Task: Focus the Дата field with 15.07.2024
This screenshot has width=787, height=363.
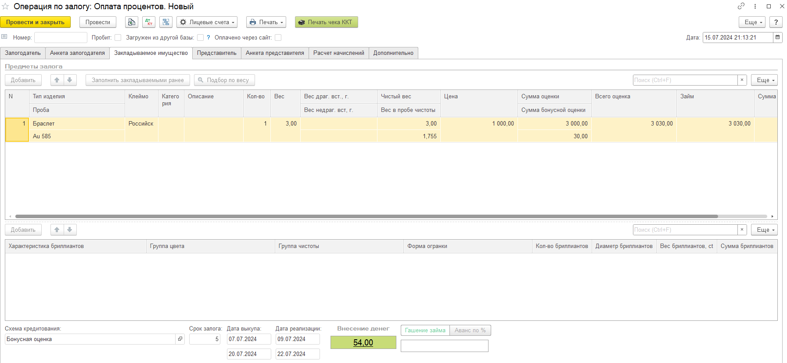Action: point(737,37)
